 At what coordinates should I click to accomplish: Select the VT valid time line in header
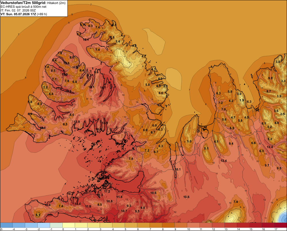(x=24, y=14)
